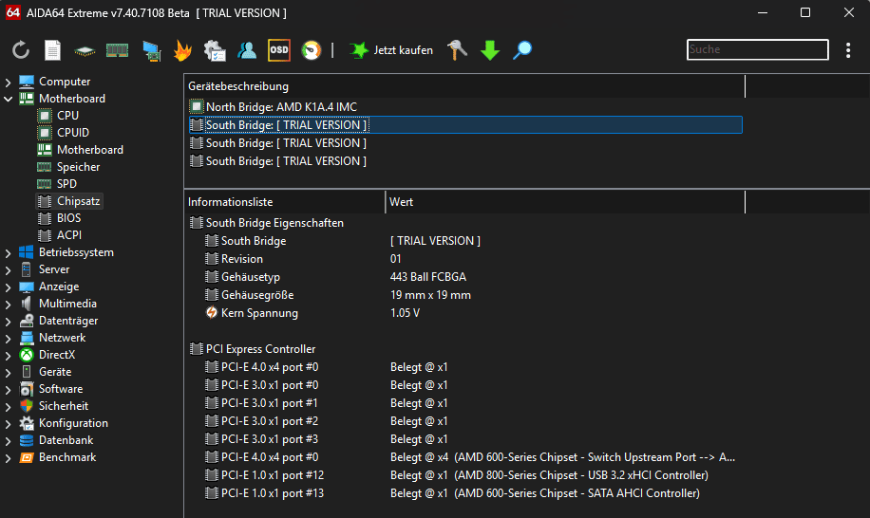Expand the DirectX tree node

[x=8, y=355]
